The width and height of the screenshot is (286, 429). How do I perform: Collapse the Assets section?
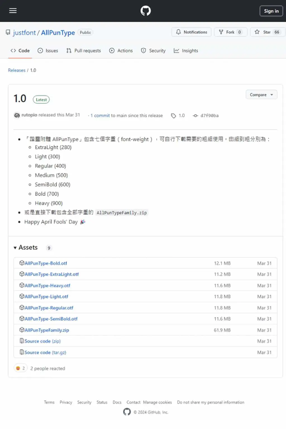point(26,248)
